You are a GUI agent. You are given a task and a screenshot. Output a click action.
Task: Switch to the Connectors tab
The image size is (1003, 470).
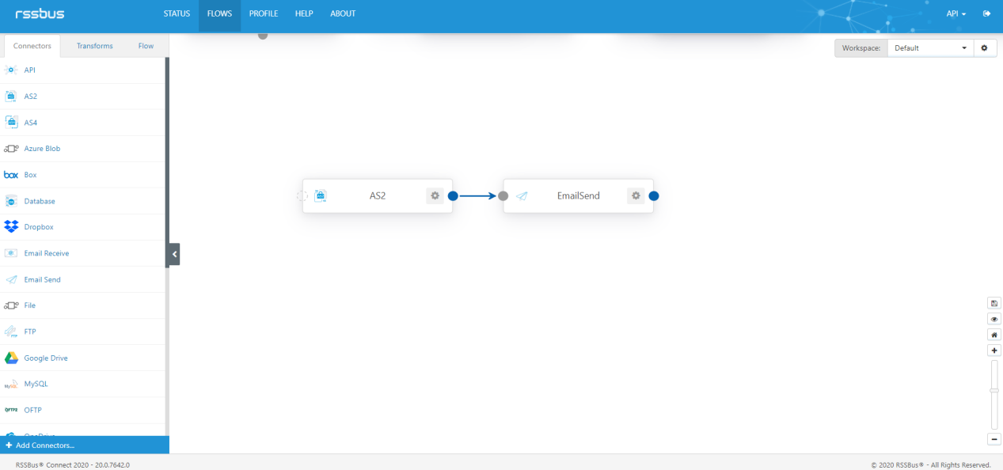32,46
